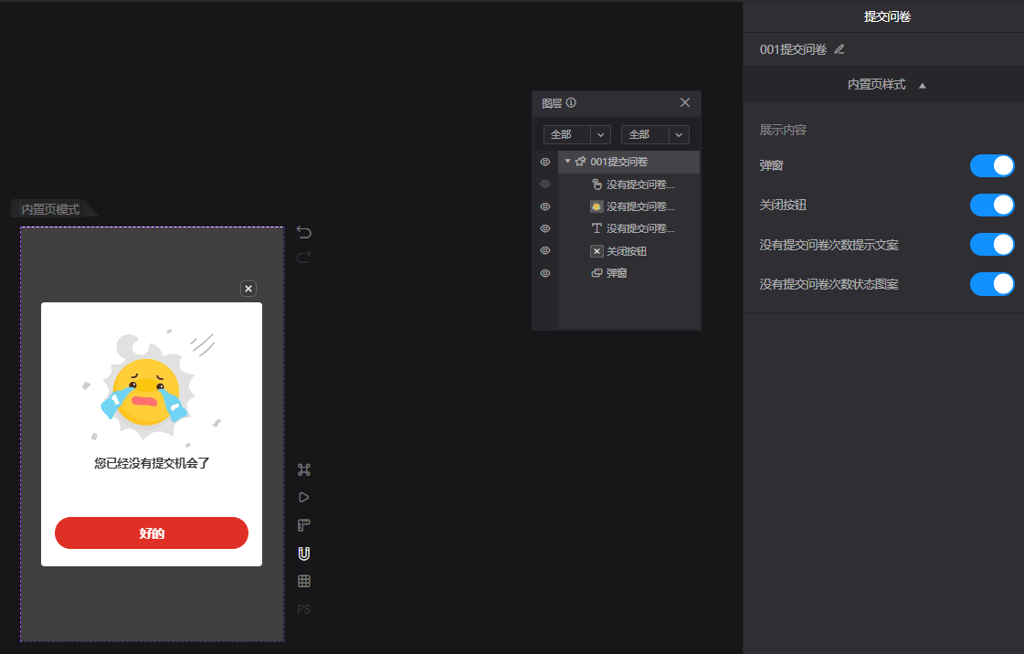Click the info icon beside 图层
Image resolution: width=1024 pixels, height=654 pixels.
point(571,102)
